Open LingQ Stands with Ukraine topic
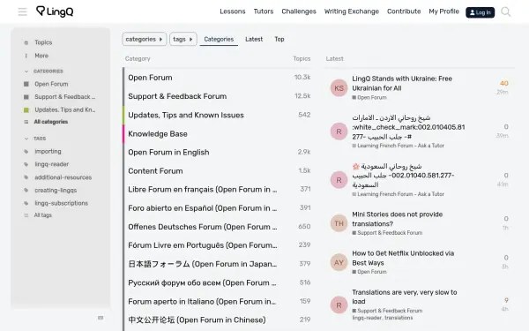The height and width of the screenshot is (331, 529). tap(402, 84)
